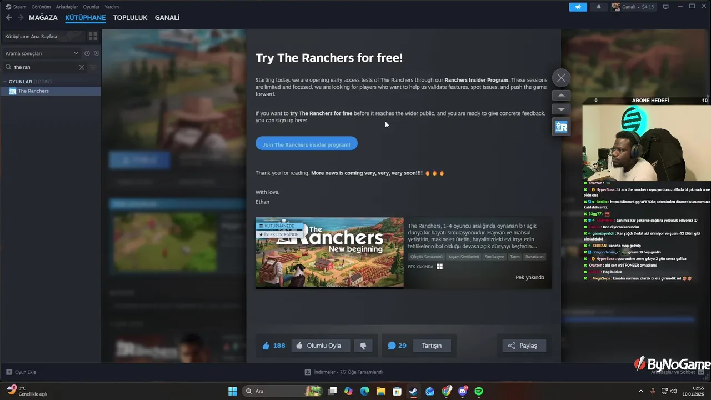The width and height of the screenshot is (711, 400).
Task: Open the Steam menu
Action: [x=16, y=7]
